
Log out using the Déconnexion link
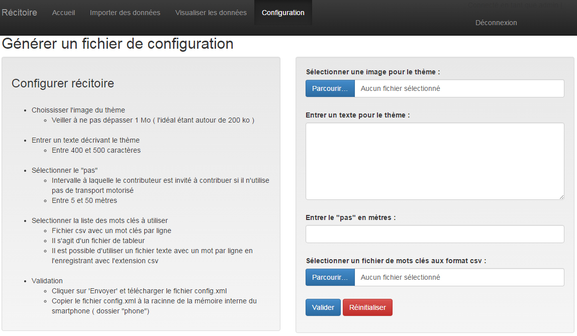496,23
